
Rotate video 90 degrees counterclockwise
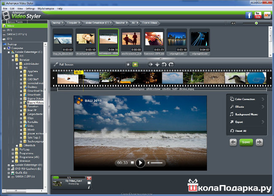164,65
